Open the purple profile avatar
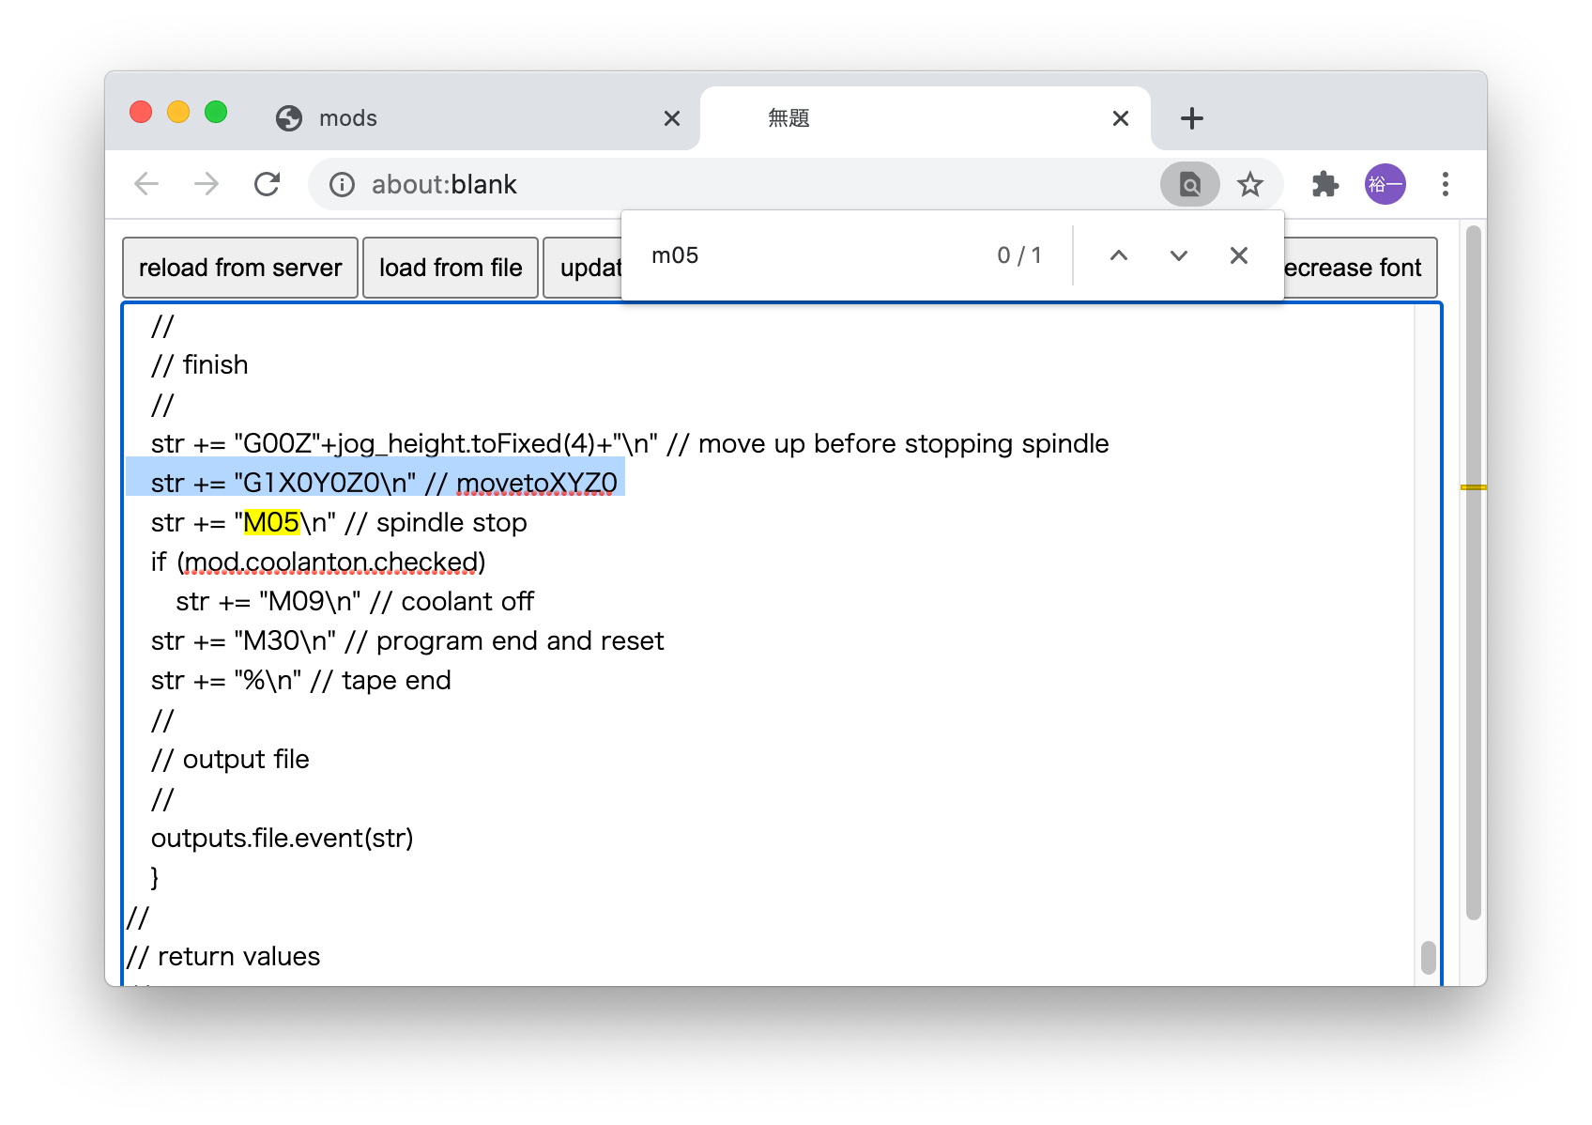1592x1125 pixels. click(x=1385, y=184)
